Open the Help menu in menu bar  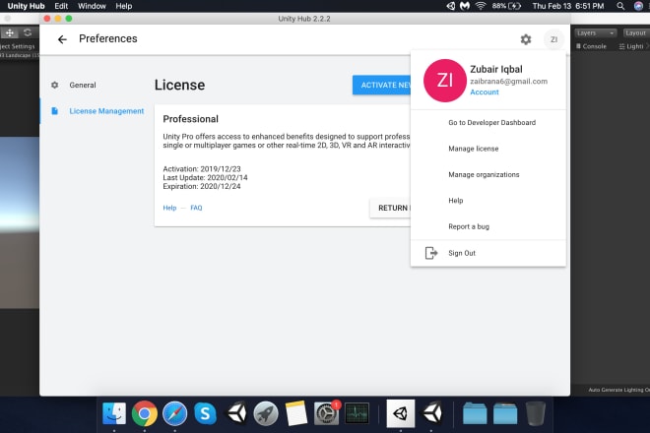[123, 6]
